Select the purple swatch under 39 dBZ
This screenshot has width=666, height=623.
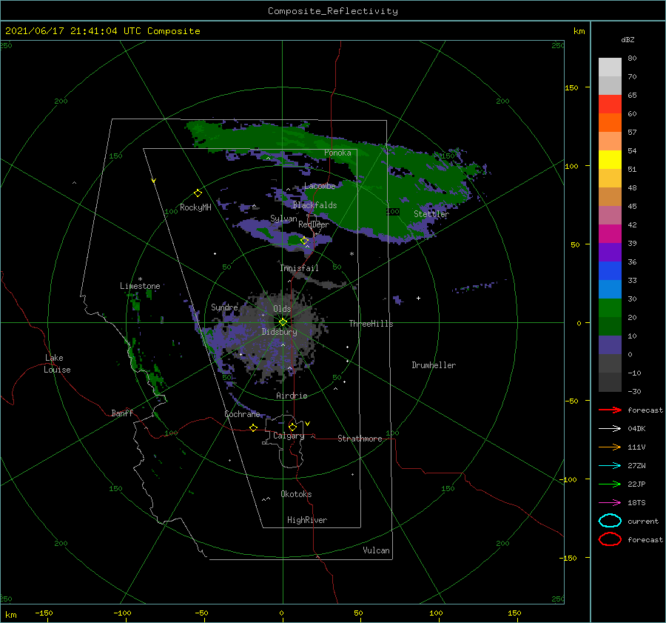pos(610,252)
